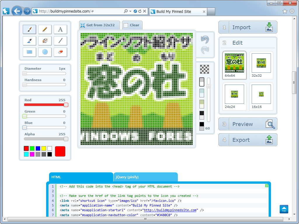Select the Ellipse shape tool
The height and width of the screenshot is (224, 299).
pos(45,52)
